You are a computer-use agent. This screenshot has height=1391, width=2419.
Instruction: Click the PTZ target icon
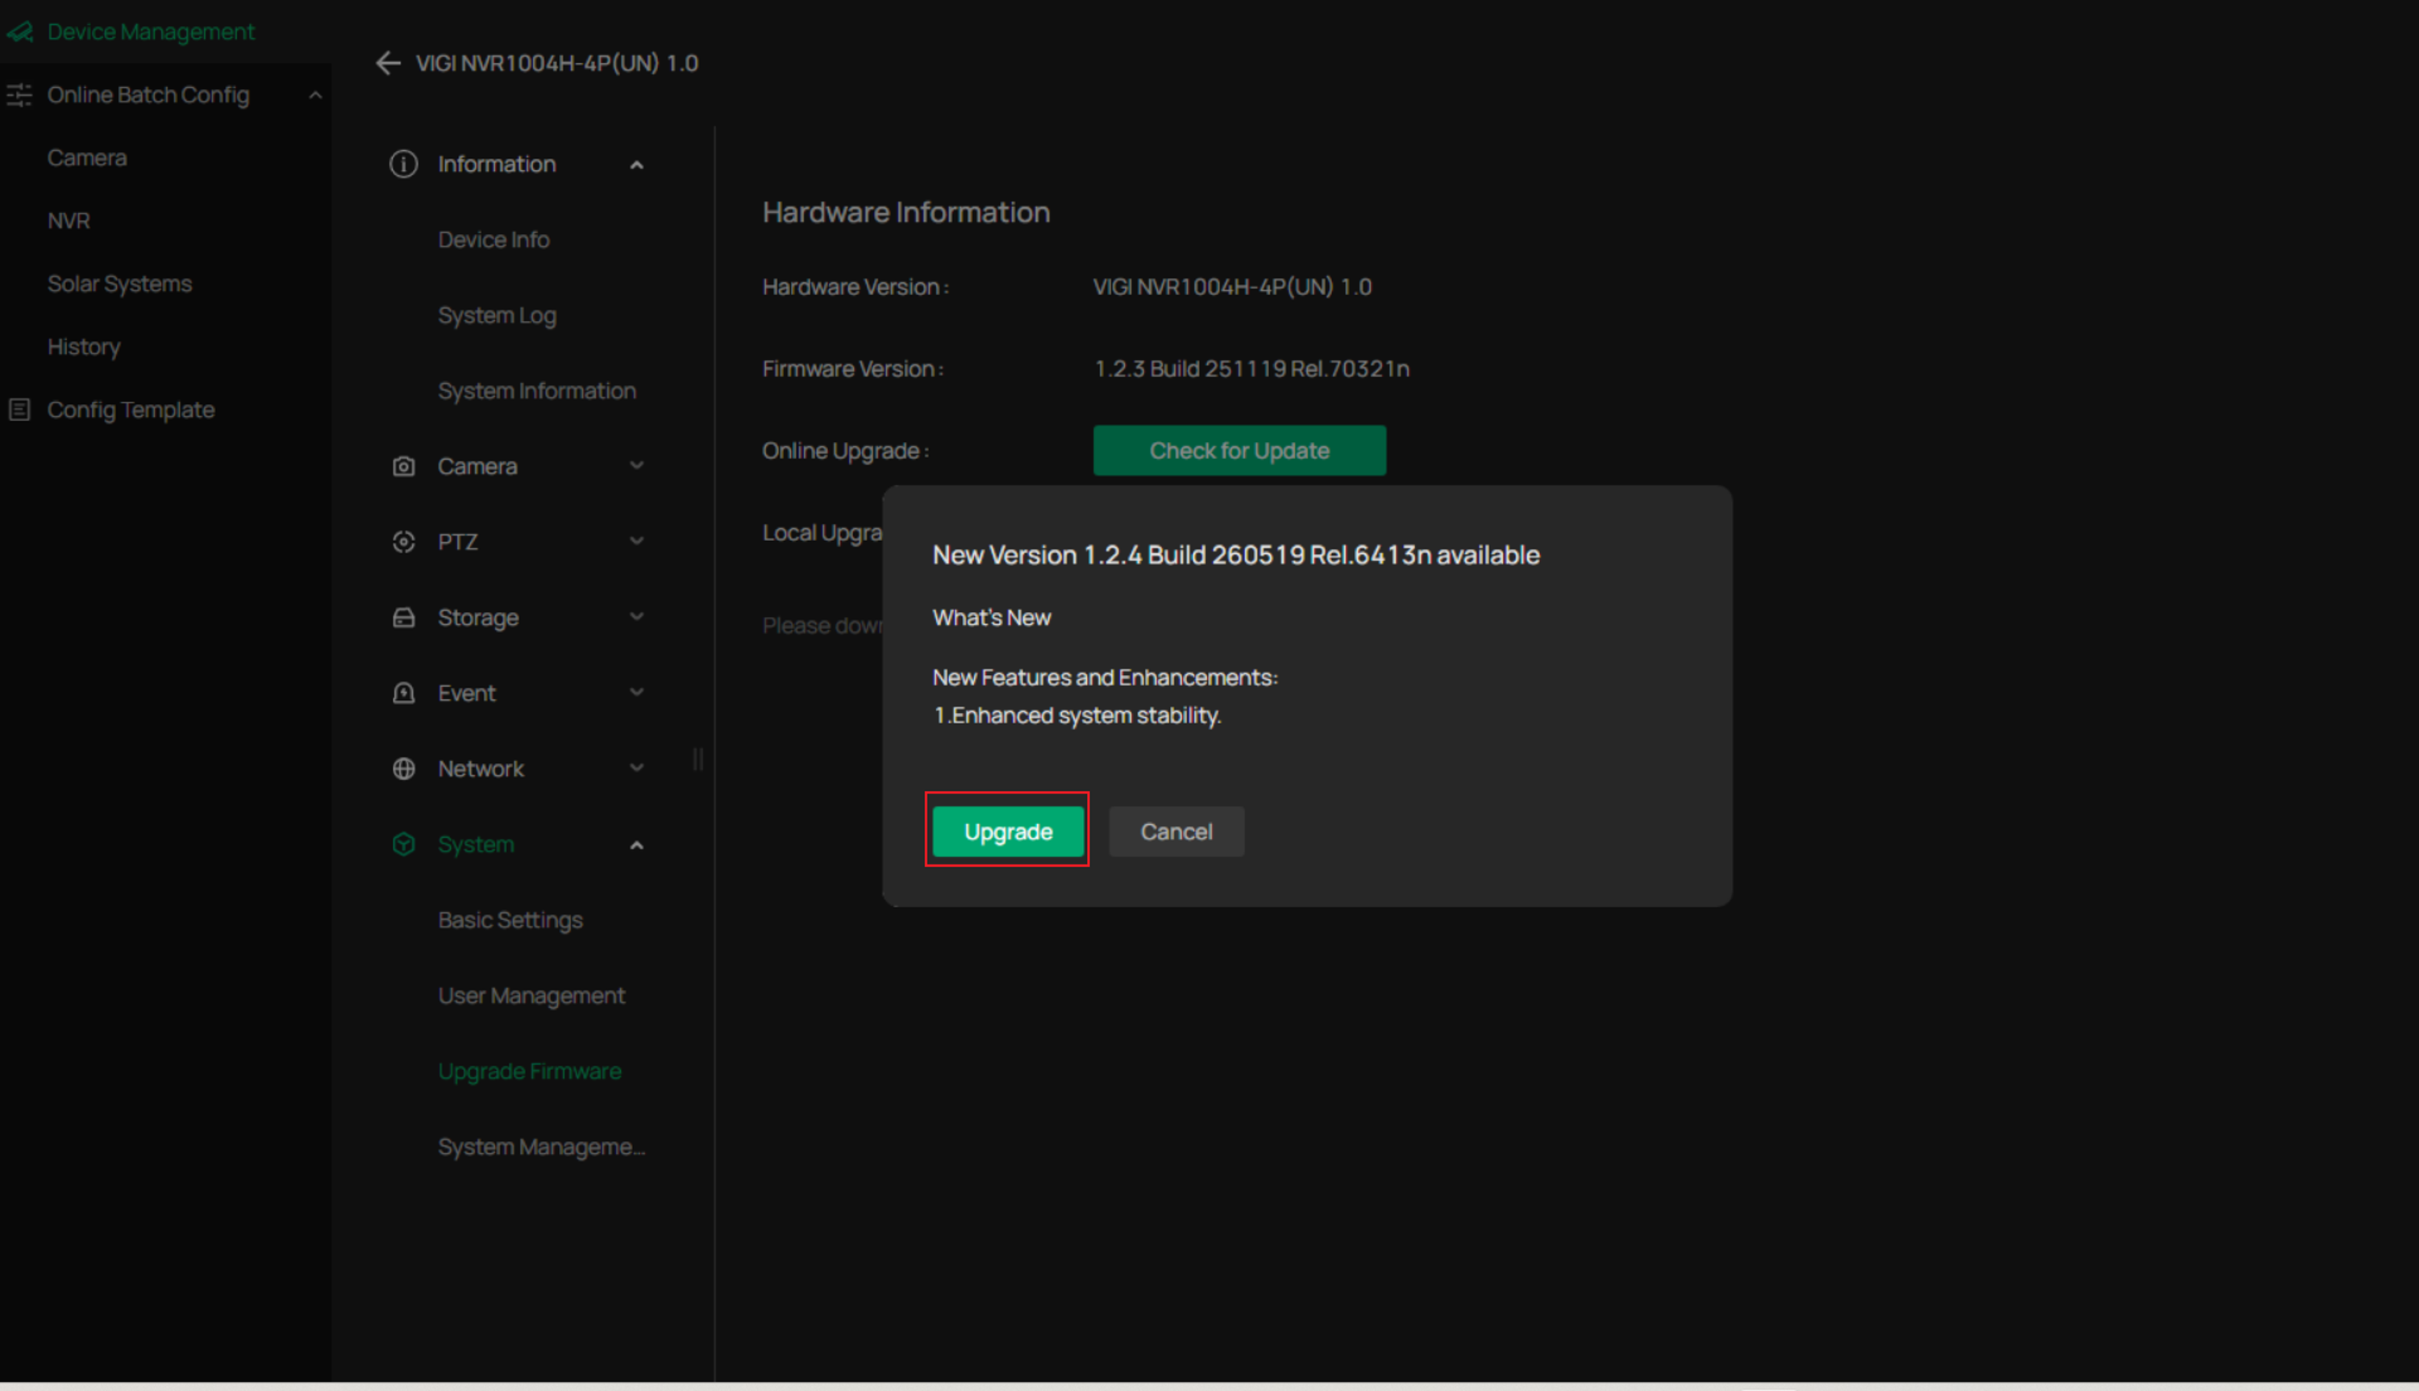point(404,542)
